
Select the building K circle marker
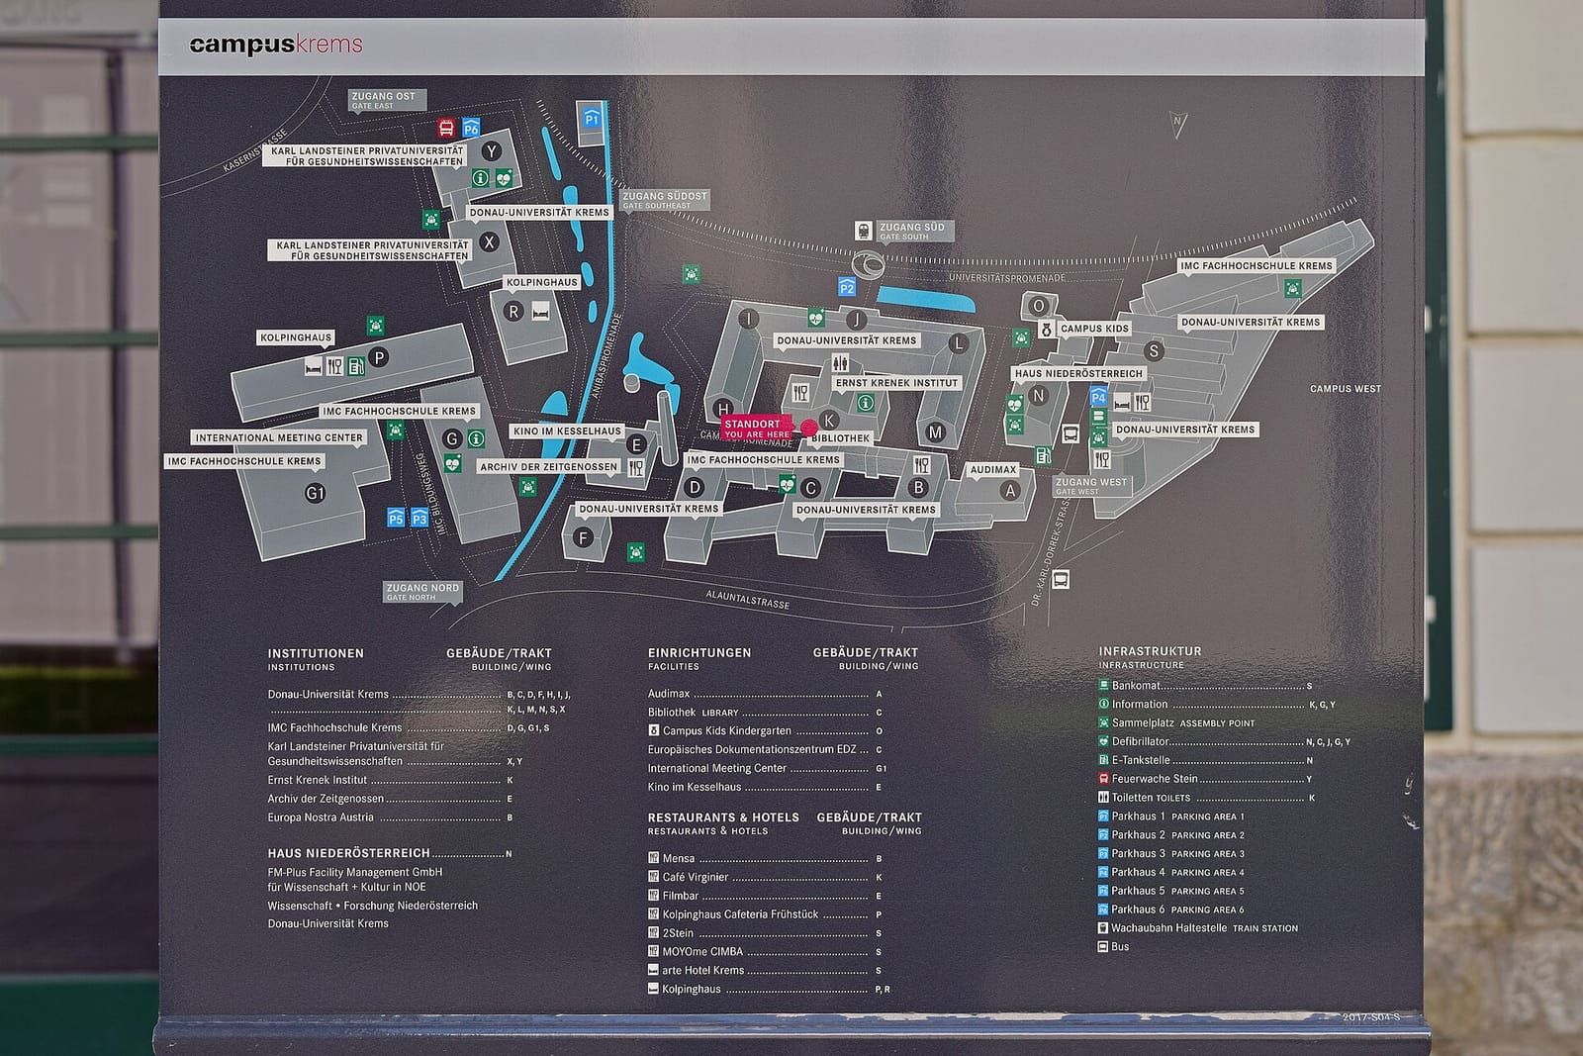829,420
